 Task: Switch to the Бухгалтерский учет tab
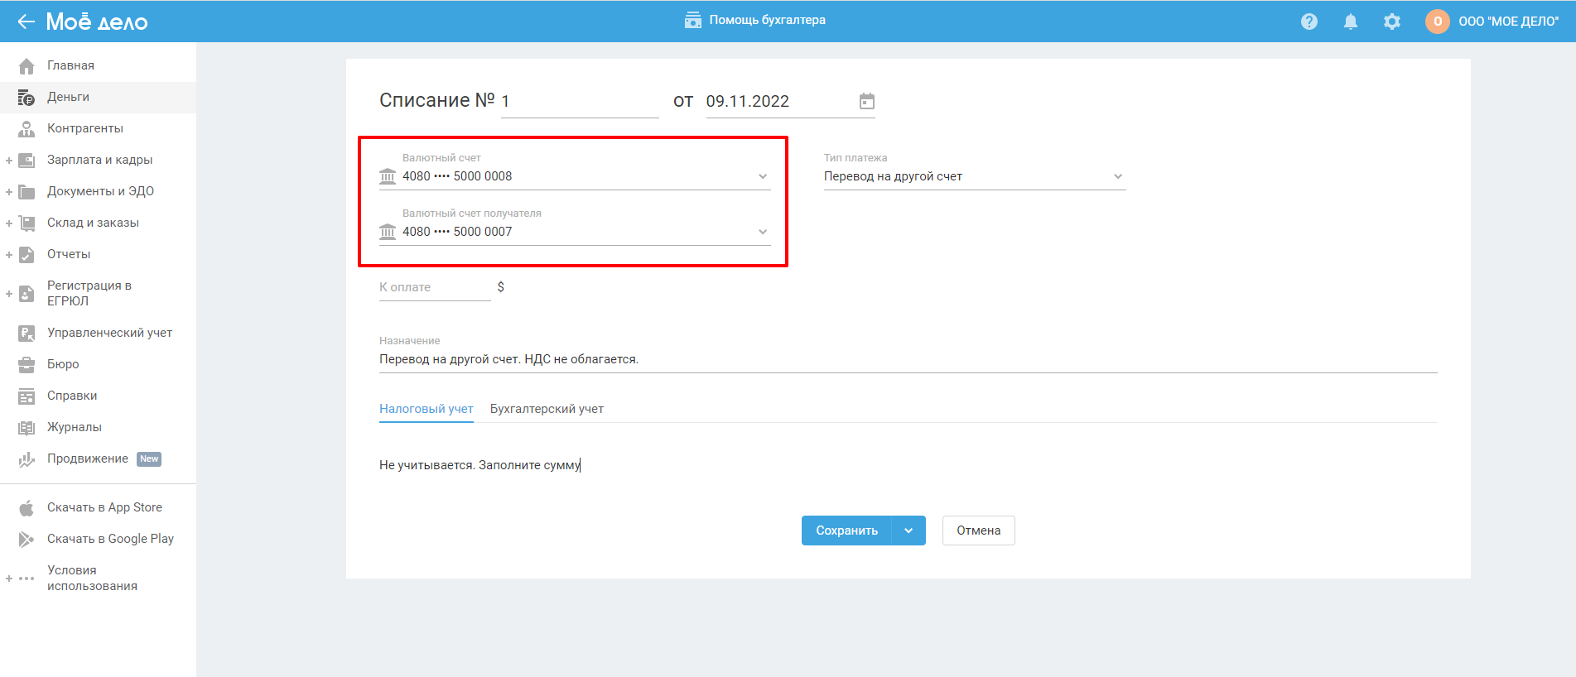pos(547,409)
